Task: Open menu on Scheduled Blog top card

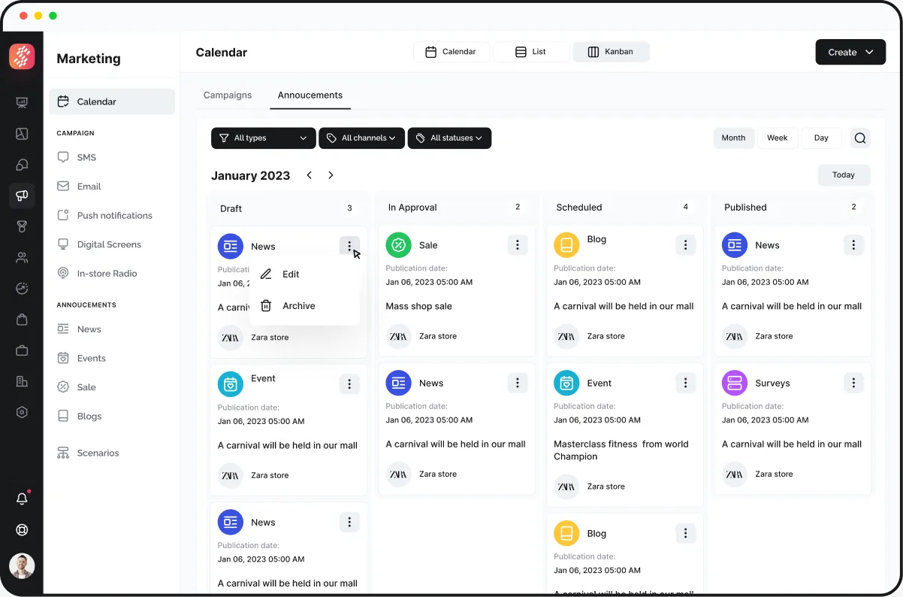Action: [685, 245]
